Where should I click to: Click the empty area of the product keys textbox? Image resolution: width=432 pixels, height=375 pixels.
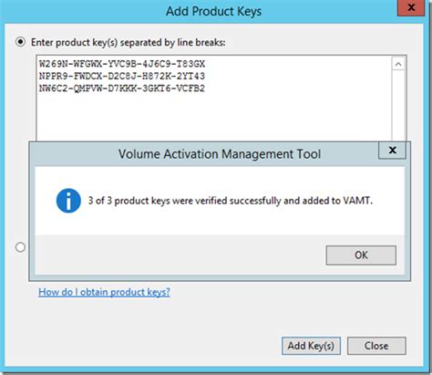click(212, 117)
